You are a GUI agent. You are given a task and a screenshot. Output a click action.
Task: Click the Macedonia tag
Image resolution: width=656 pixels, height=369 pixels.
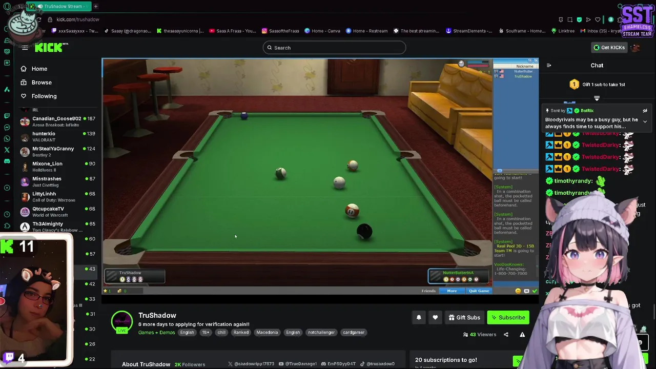pos(267,333)
